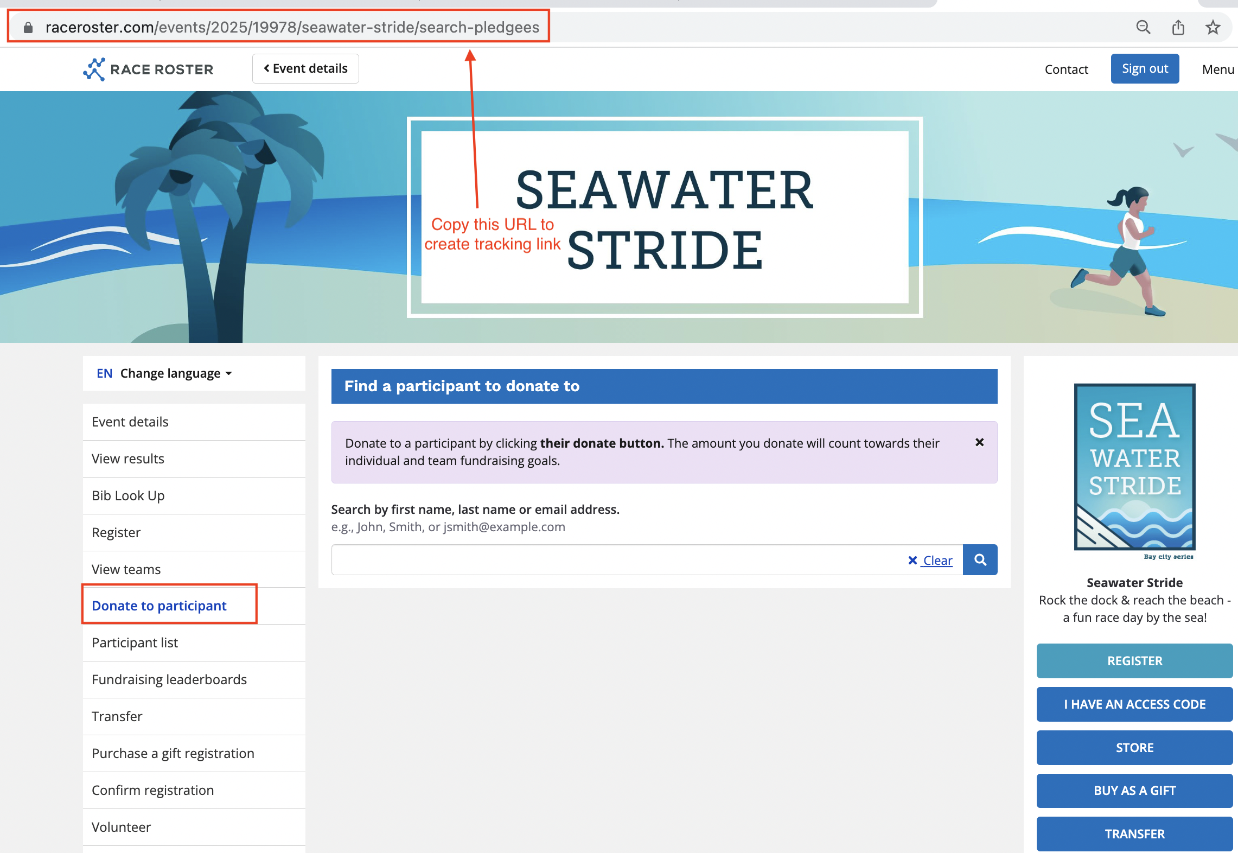
Task: Click the Race Roster logo
Action: coord(148,69)
